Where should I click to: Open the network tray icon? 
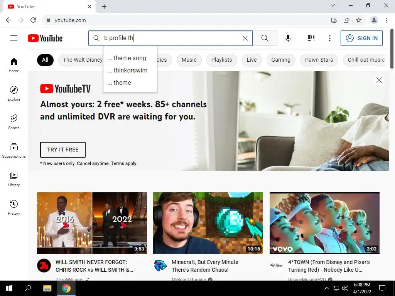tap(336, 288)
